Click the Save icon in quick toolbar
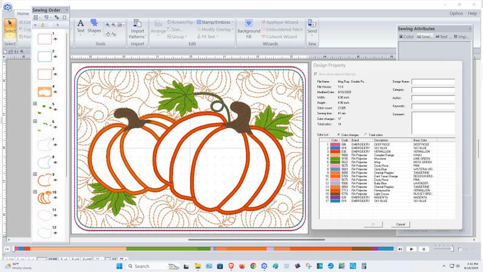Viewport: 483px width, 272px height. tap(16, 52)
